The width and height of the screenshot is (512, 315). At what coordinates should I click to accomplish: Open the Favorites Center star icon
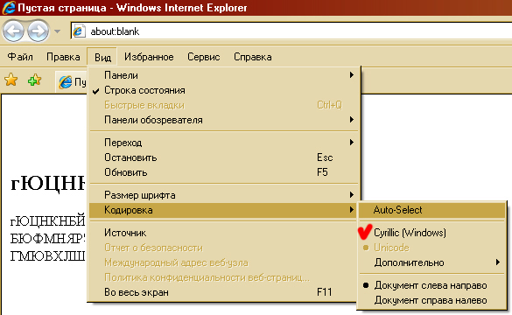pyautogui.click(x=11, y=80)
